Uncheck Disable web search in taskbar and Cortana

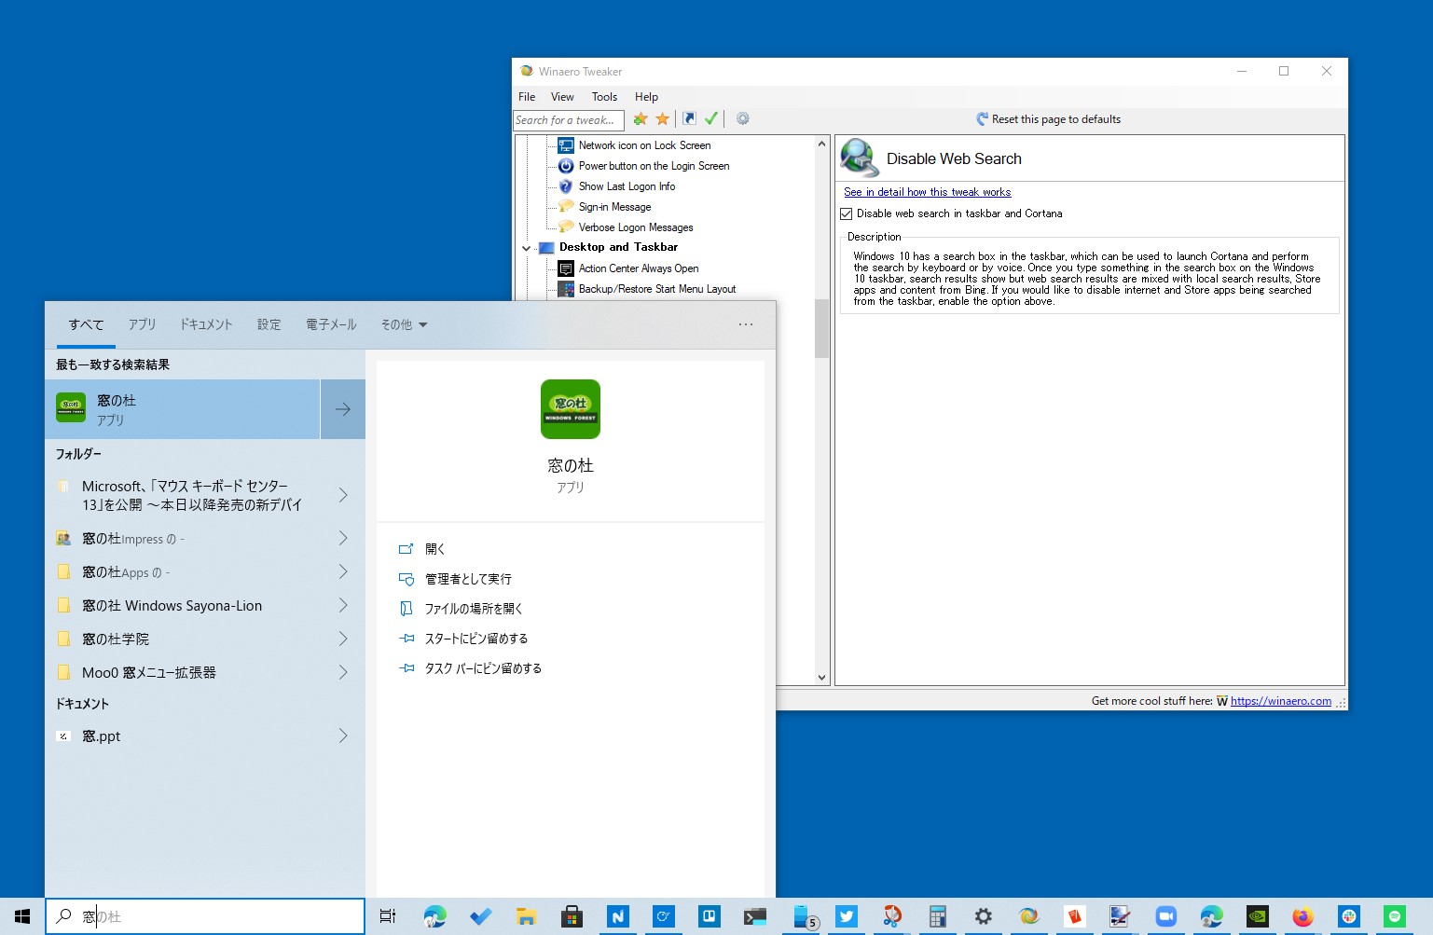[x=846, y=213]
